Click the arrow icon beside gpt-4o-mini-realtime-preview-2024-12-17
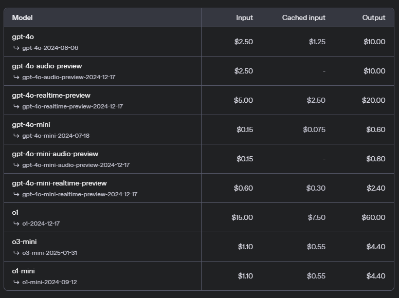This screenshot has height=298, width=399. click(x=16, y=194)
